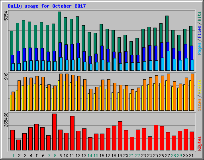Click green weekend day label "15"
The image size is (204, 160).
[x=96, y=156]
